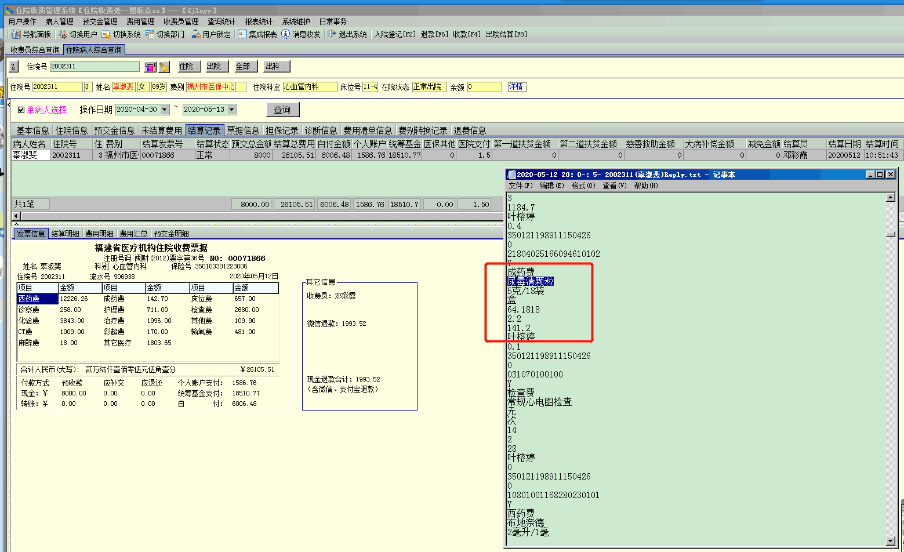Screen dimensions: 904x552
Task: Open Notepad 查看(V) menu
Action: (x=615, y=186)
